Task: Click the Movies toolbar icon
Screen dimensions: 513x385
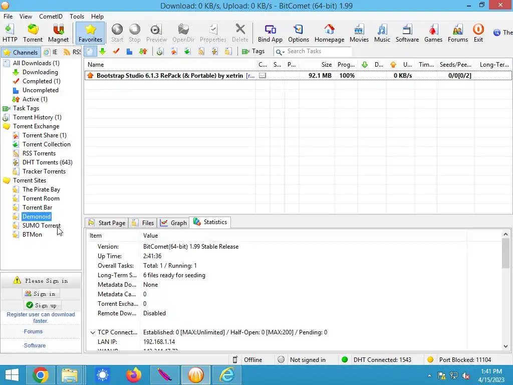Action: [359, 33]
